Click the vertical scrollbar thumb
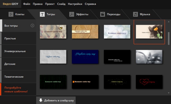The image size is (171, 104). point(169,38)
